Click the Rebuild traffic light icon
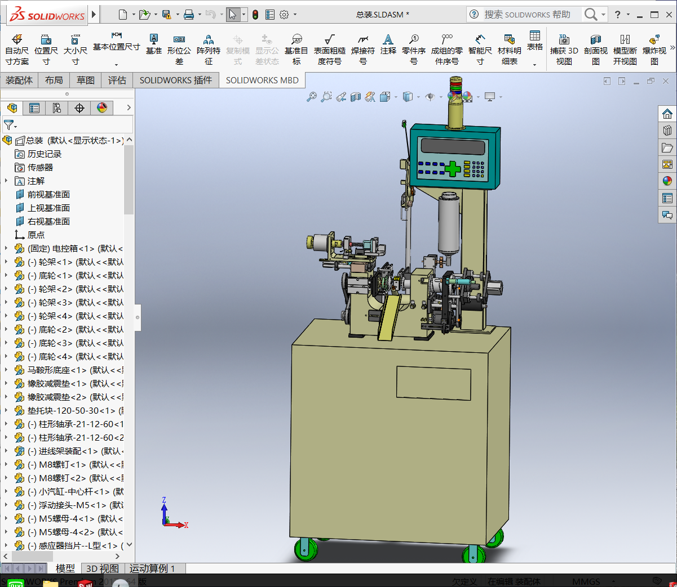Screen dimensions: 677x587 pos(255,15)
